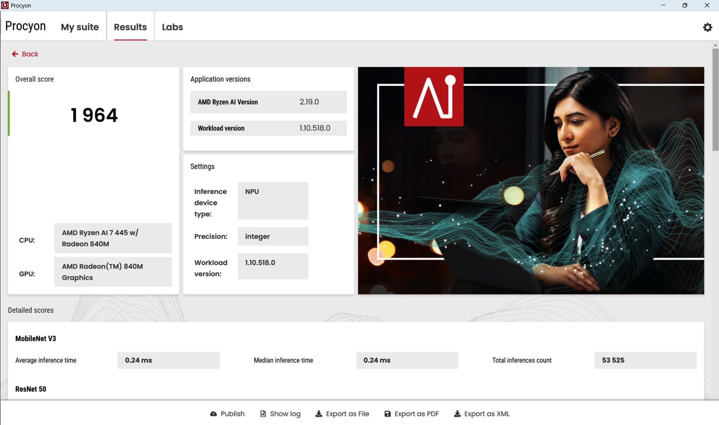Click the Export as PDF save icon
Viewport: 719px width, 425px height.
click(388, 414)
